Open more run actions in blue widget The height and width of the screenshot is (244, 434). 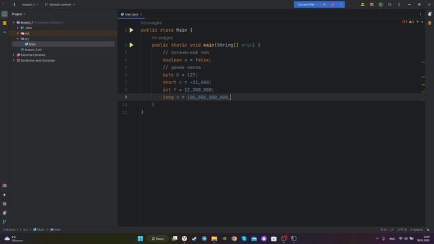coord(340,5)
